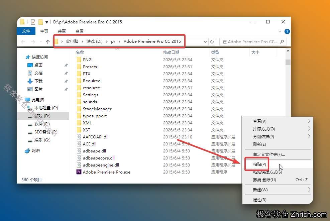Open the PNG folder
The height and width of the screenshot is (221, 330).
point(87,60)
